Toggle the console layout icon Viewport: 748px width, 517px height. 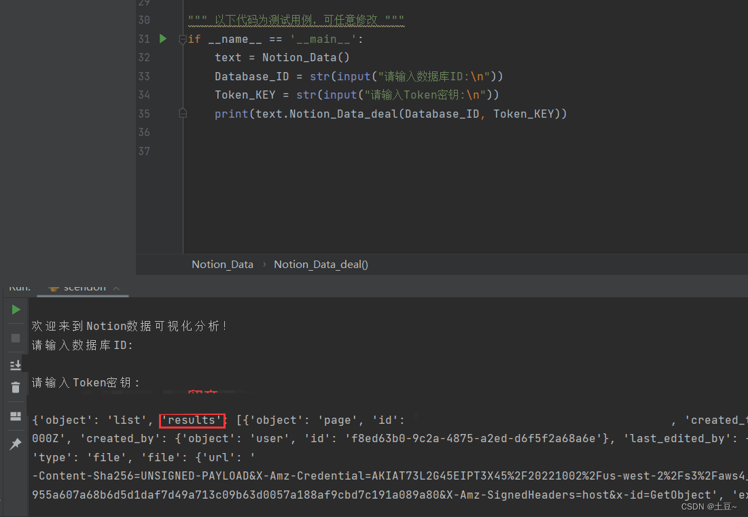[x=16, y=416]
